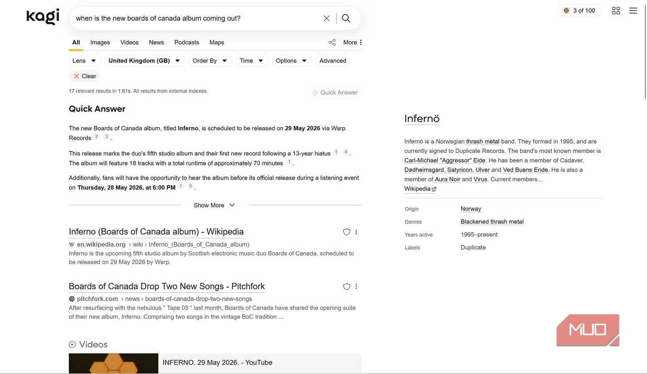Open Boards of Canada Drop Two New Songs result
This screenshot has height=374, width=647.
(167, 286)
